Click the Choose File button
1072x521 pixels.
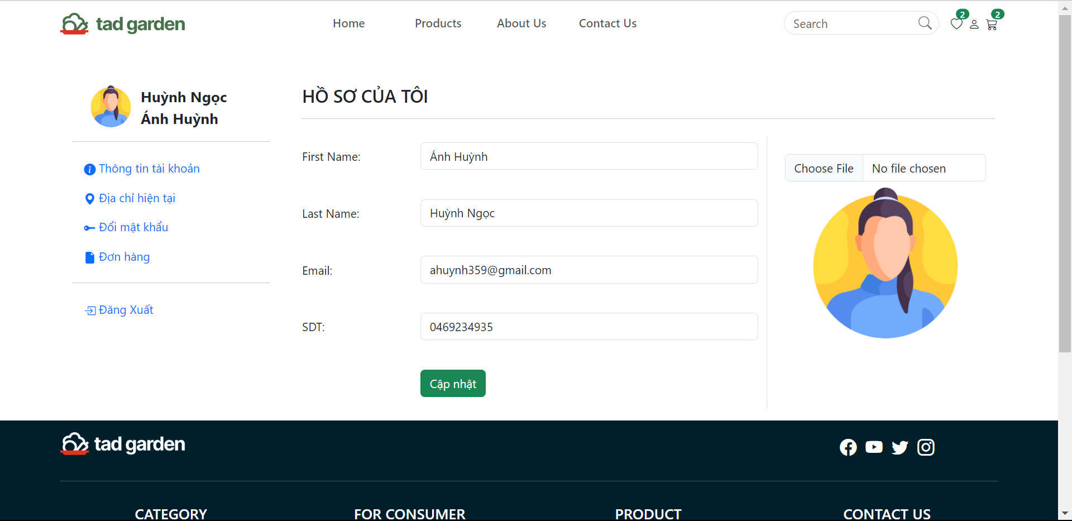[824, 168]
